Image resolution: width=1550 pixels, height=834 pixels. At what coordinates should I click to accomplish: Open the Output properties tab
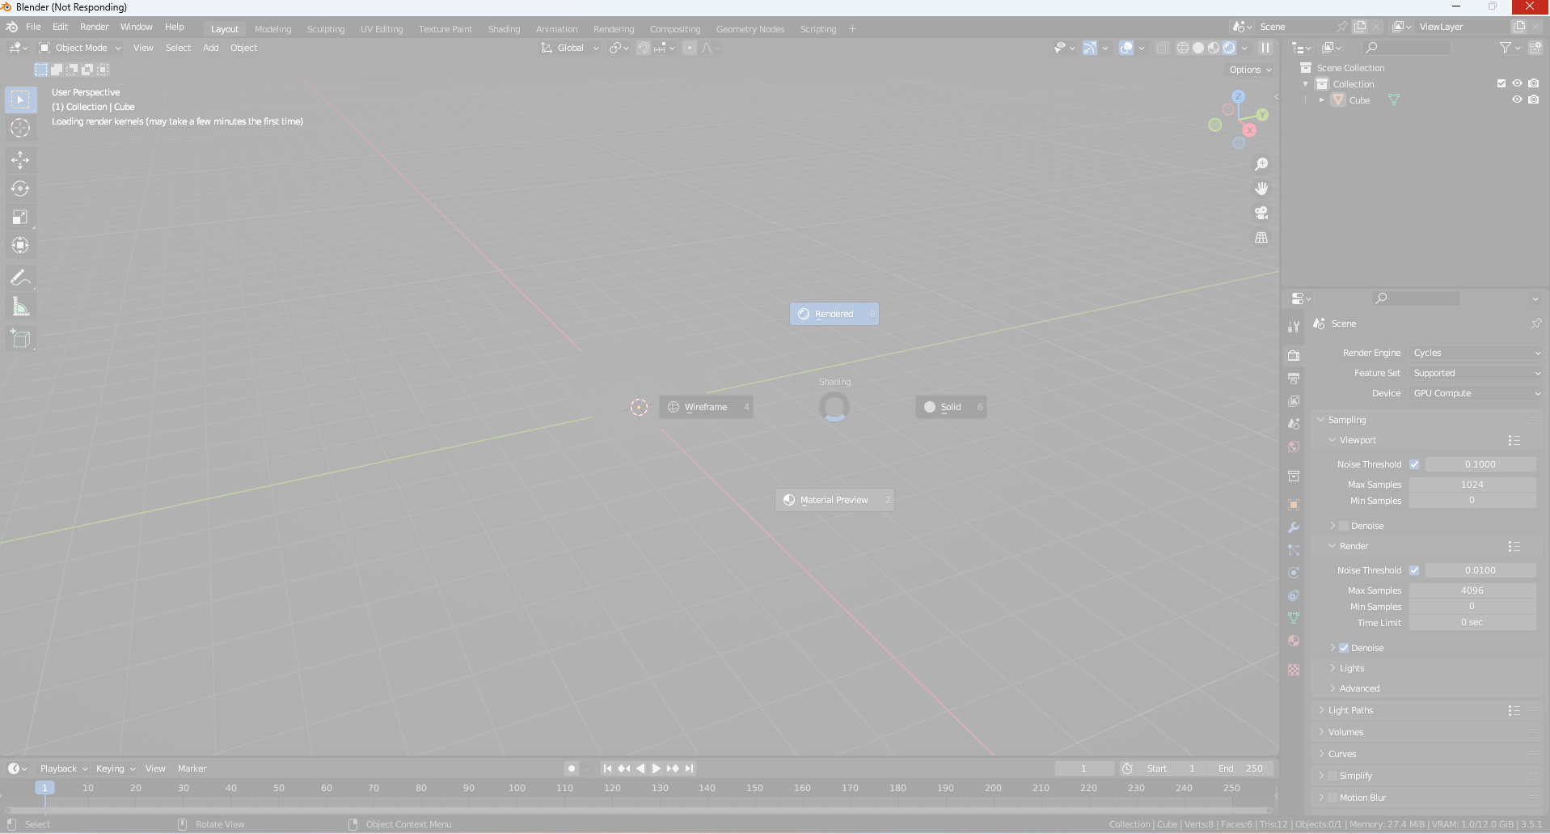point(1294,378)
